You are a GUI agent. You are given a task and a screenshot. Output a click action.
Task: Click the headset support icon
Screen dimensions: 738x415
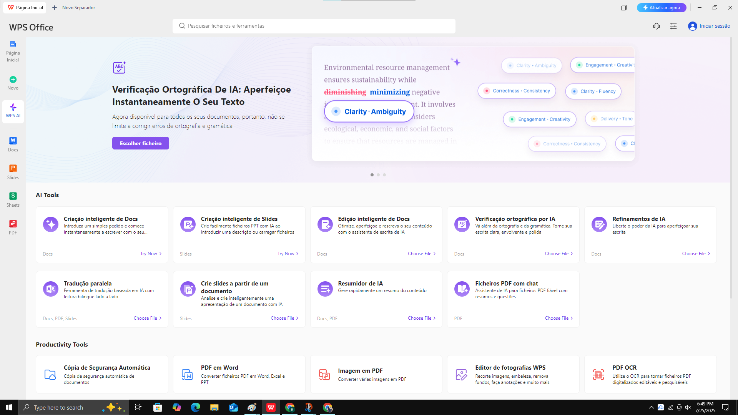(x=656, y=26)
